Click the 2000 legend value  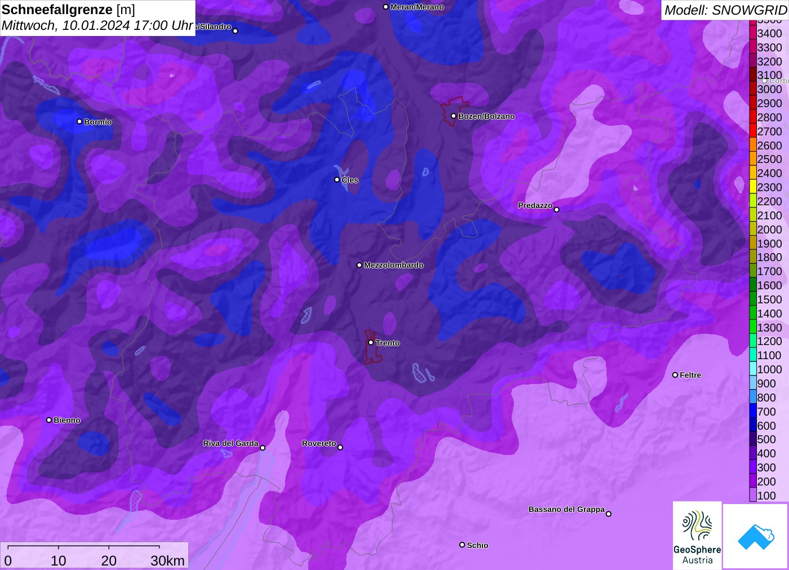point(770,229)
